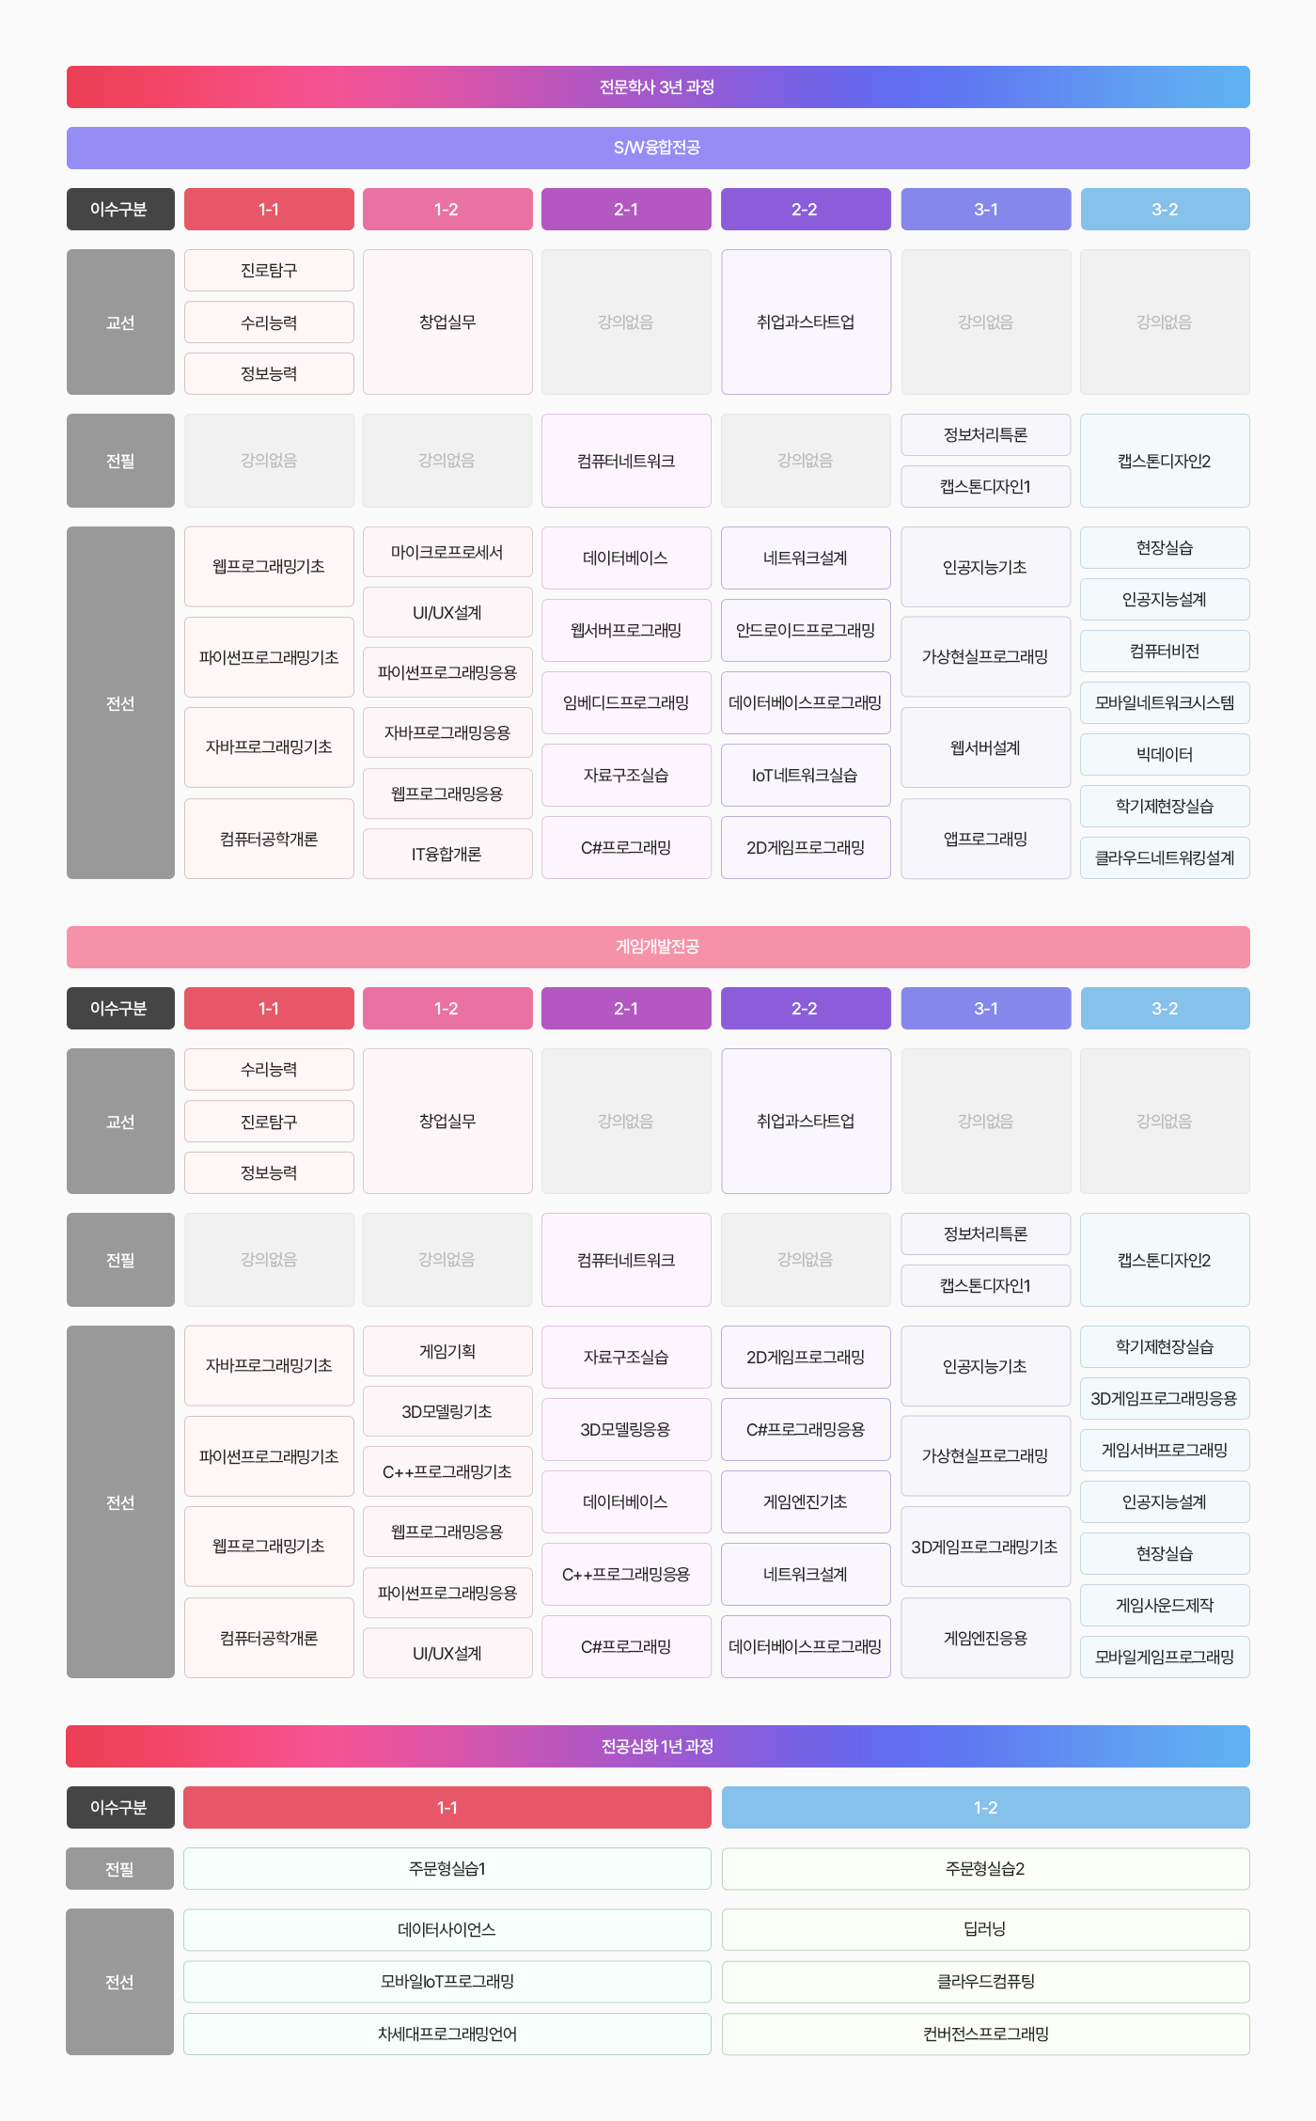The height and width of the screenshot is (2121, 1316).
Task: Click the 임베디드프로그래밍 course box
Action: pos(626,702)
